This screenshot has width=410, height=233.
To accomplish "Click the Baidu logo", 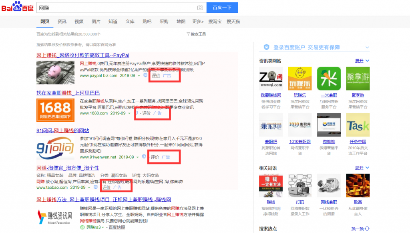I will pos(18,7).
